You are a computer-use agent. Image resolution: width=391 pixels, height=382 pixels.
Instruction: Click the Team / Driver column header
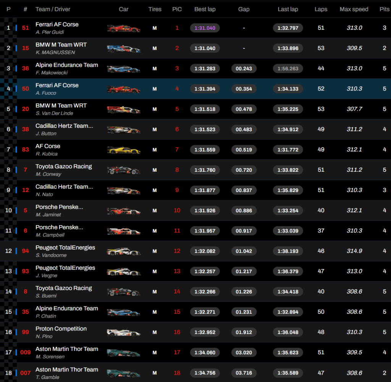(x=53, y=9)
